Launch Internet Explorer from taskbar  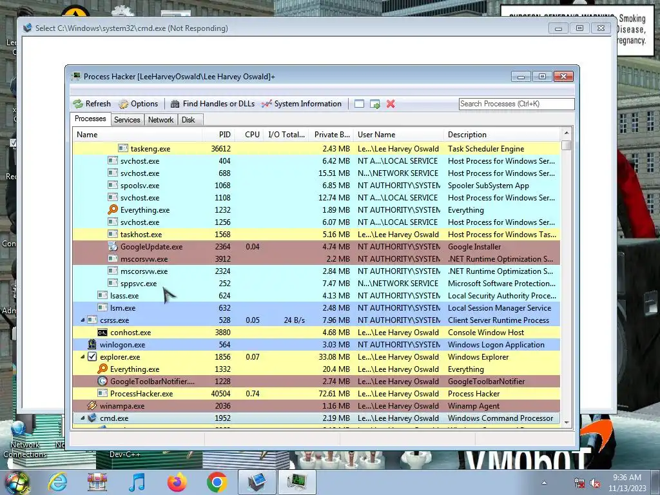[57, 482]
